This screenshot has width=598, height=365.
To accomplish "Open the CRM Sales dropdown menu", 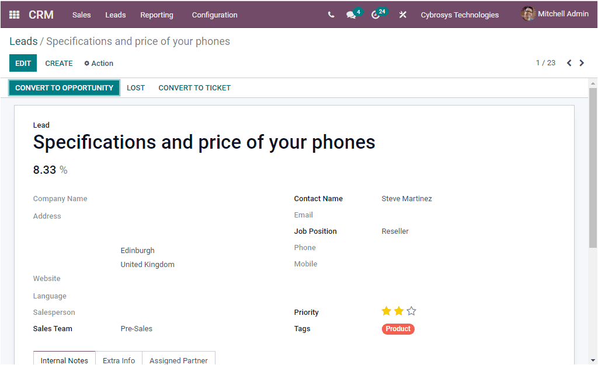I will point(81,15).
